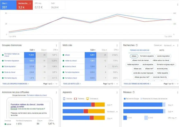The image size is (179, 127).
Task: Select the formation equestre search term chip
Action: tap(147, 56)
